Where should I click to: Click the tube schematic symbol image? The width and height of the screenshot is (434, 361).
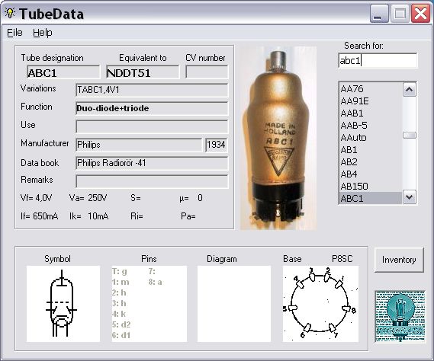point(63,304)
